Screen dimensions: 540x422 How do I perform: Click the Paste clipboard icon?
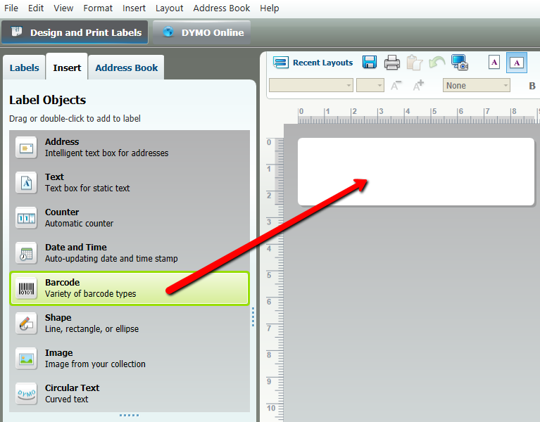415,63
